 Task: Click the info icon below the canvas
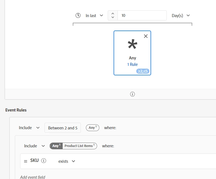pos(132,94)
